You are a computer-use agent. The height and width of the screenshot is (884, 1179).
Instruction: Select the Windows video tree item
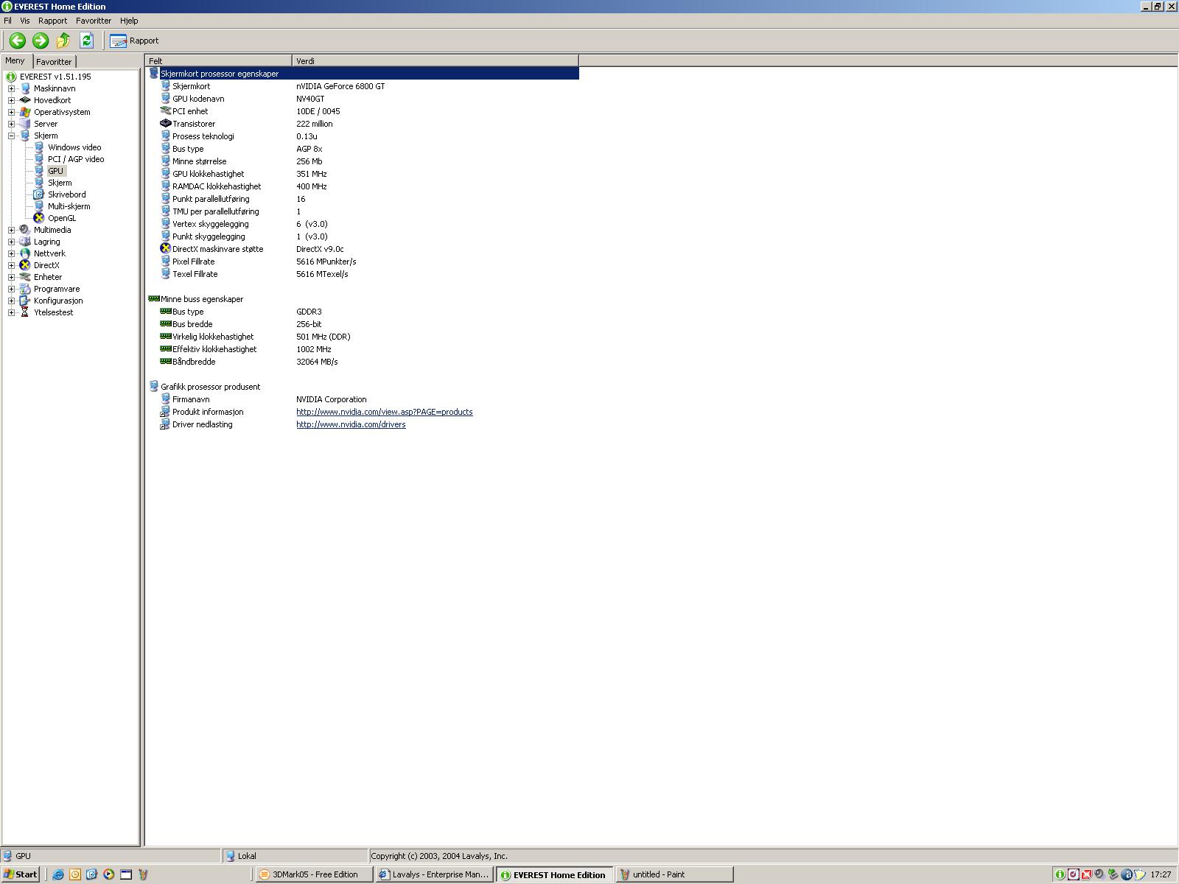coord(74,147)
